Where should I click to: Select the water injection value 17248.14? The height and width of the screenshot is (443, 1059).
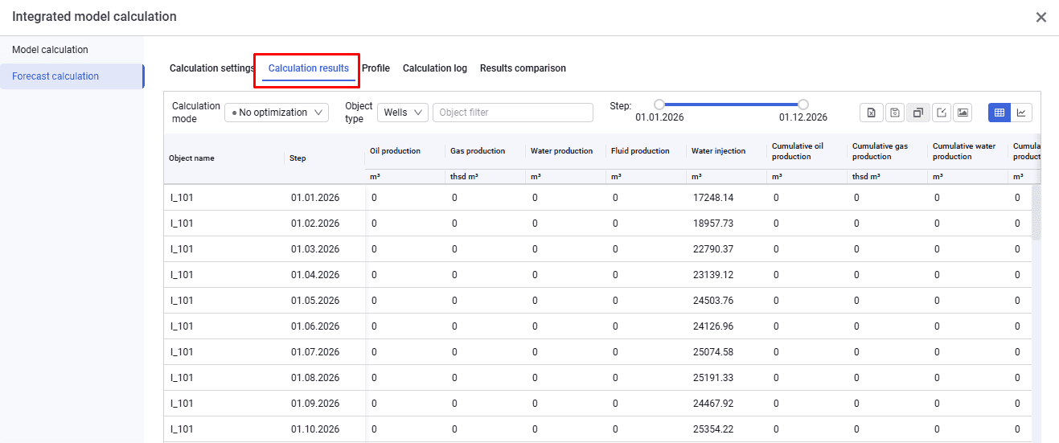pos(712,198)
